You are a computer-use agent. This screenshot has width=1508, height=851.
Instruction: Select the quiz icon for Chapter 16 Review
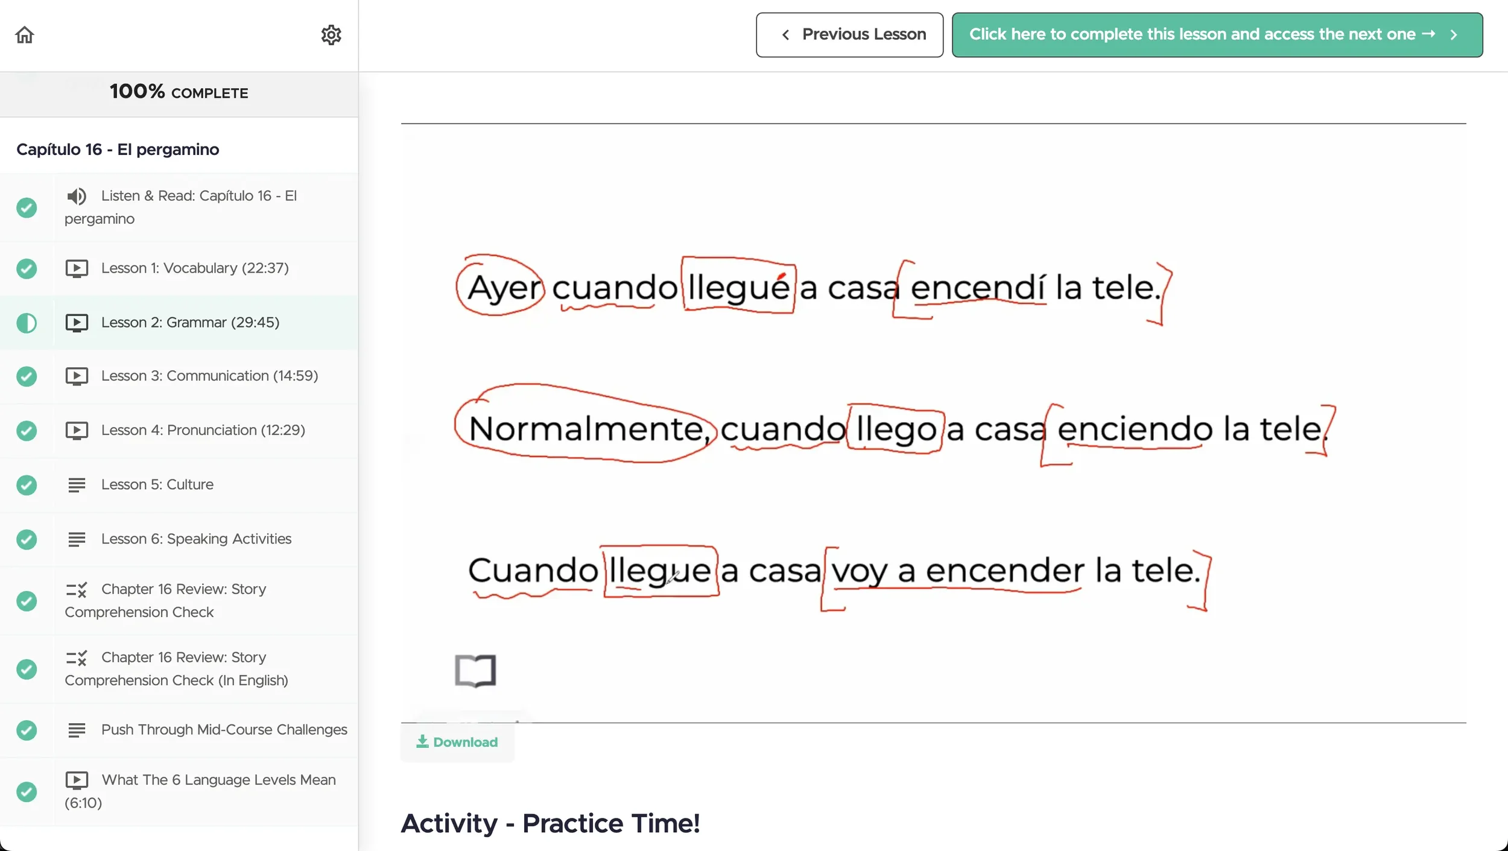(x=77, y=590)
